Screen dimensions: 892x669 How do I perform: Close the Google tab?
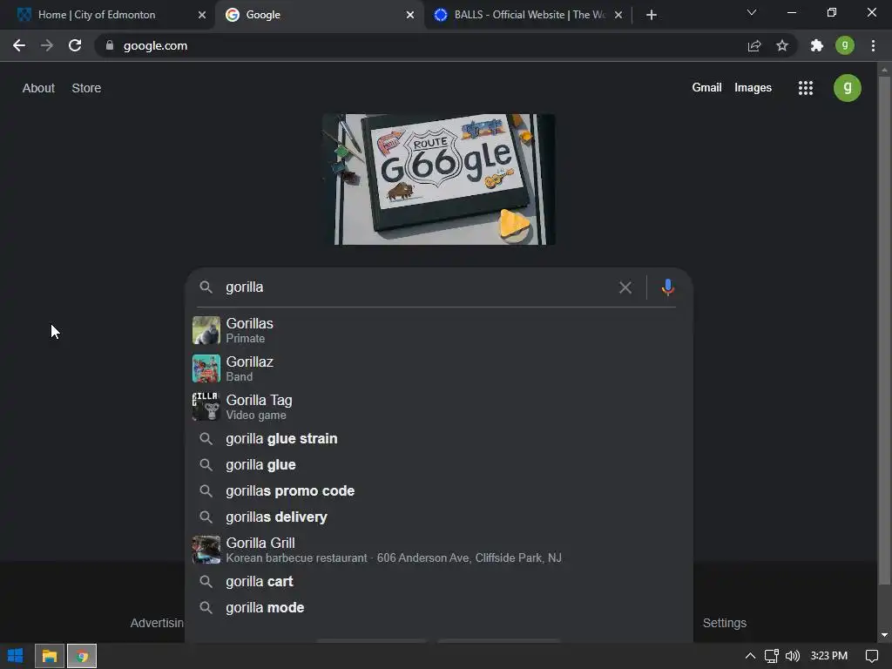(x=410, y=15)
